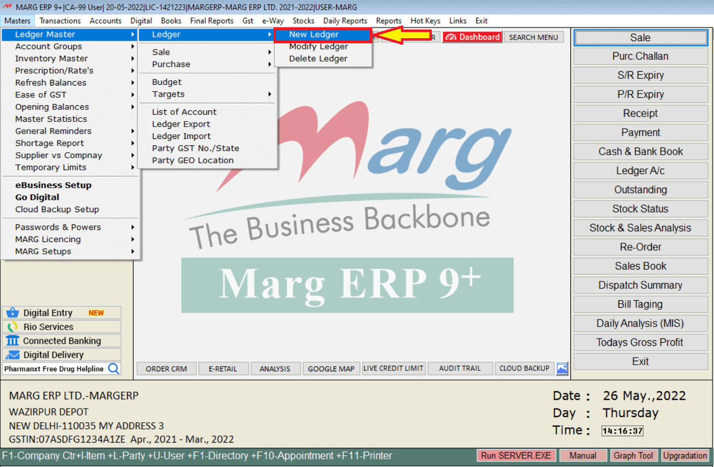Click the picture icon beside Cloud Backup
The image size is (714, 467).
pyautogui.click(x=562, y=369)
